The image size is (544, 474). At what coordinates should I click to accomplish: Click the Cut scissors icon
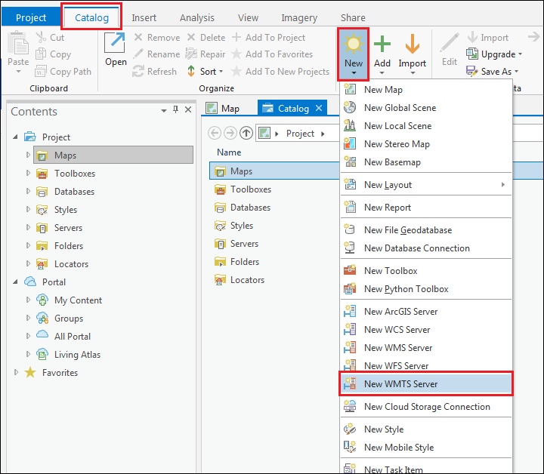point(41,38)
